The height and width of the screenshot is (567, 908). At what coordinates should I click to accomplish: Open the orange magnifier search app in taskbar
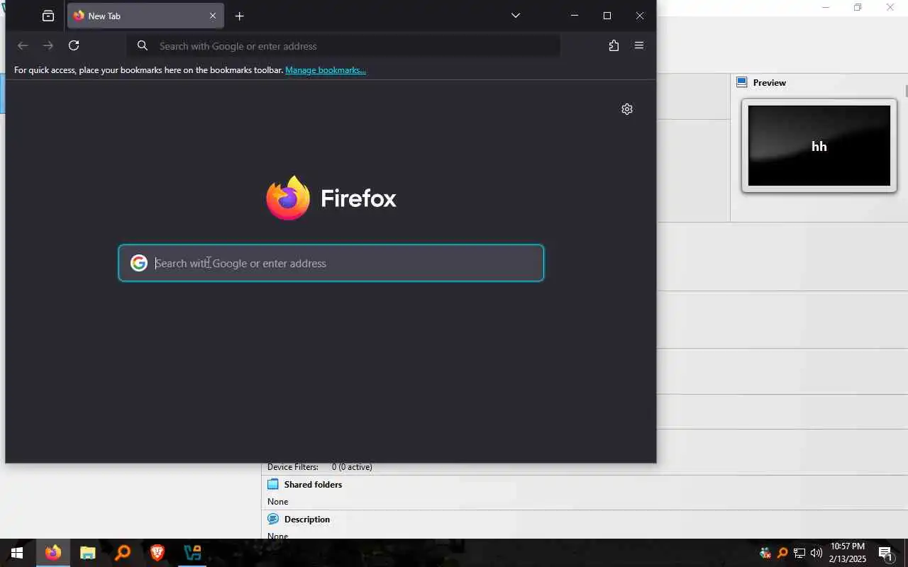coord(122,553)
